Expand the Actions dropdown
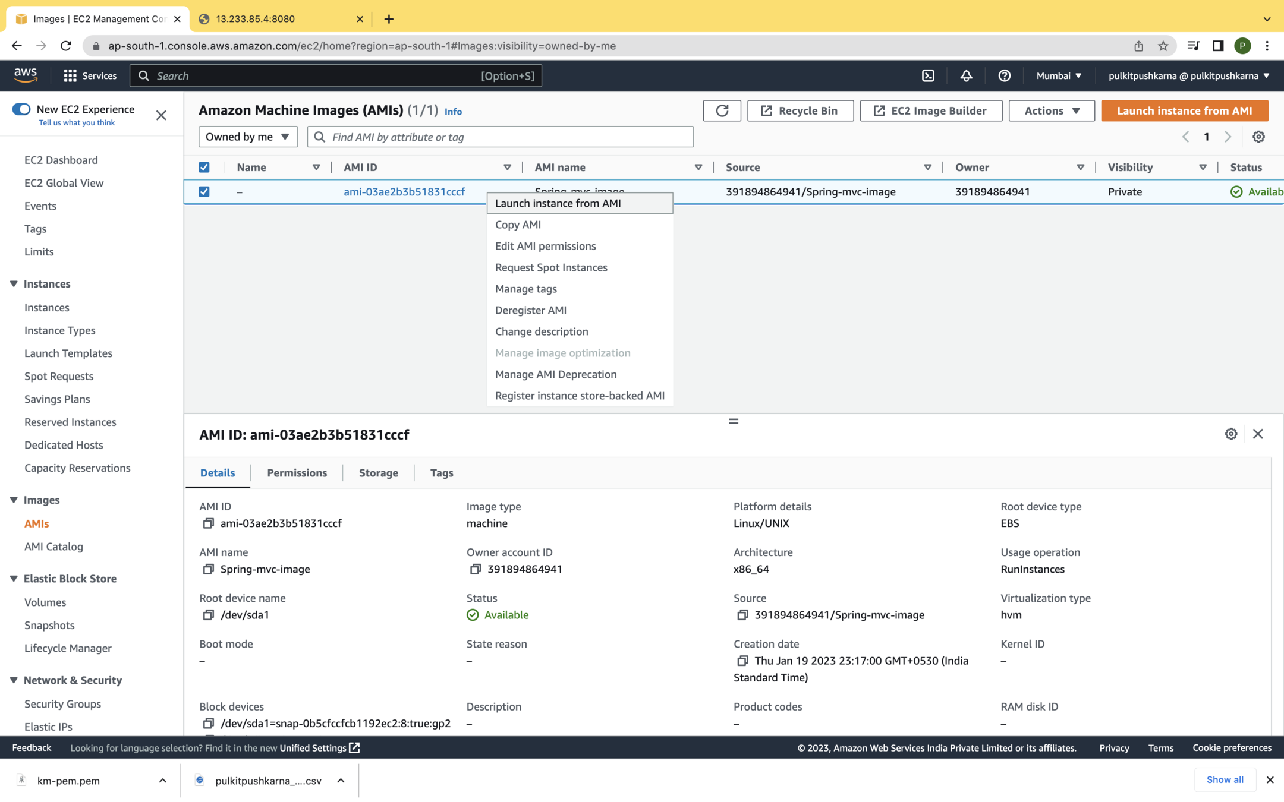Viewport: 1284px width, 802px height. 1051,110
